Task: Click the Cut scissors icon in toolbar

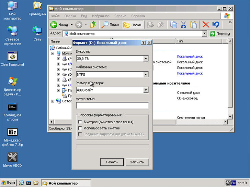Action: pos(183,25)
